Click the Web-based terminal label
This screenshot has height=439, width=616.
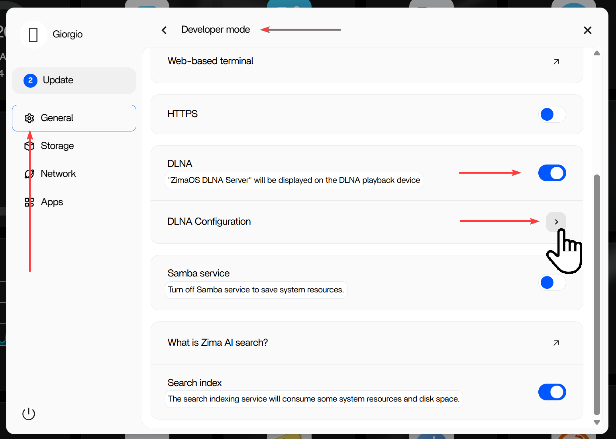click(210, 61)
